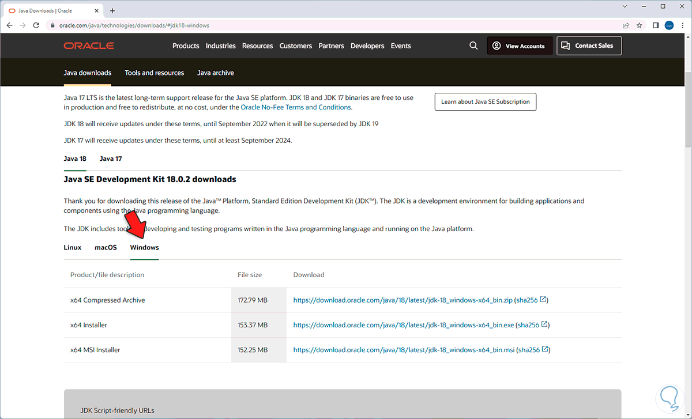The width and height of the screenshot is (692, 419).
Task: Open Oracle No-Fee Terms and Conditions link
Action: (x=295, y=107)
